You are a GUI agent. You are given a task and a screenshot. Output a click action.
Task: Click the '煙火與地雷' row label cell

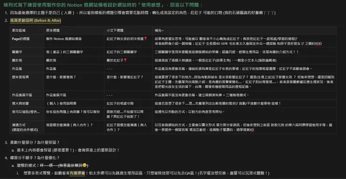(27, 103)
